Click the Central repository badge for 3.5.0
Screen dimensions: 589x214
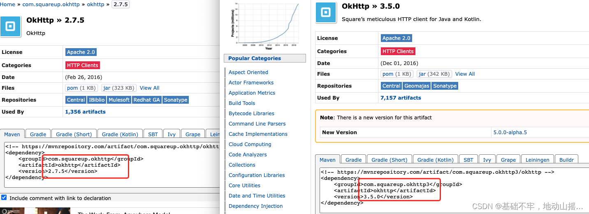(391, 86)
